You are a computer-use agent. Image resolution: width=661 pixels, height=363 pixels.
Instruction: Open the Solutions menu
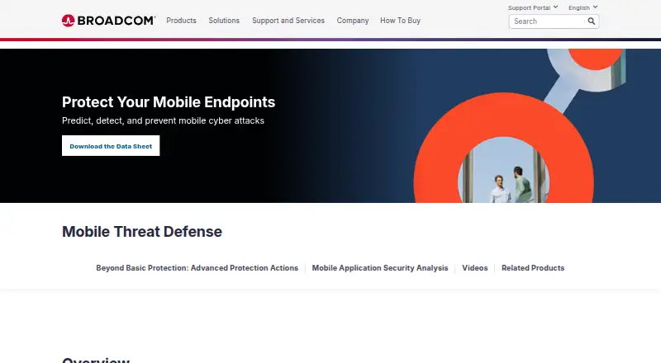point(224,21)
